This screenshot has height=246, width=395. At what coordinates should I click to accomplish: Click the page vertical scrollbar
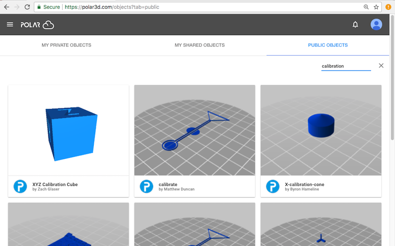[392, 77]
